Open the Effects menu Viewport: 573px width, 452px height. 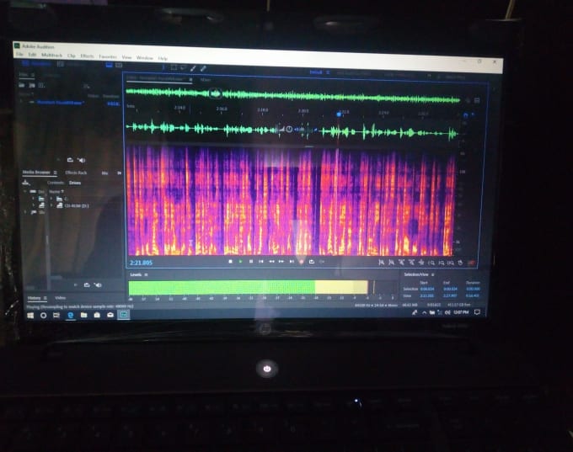click(87, 56)
